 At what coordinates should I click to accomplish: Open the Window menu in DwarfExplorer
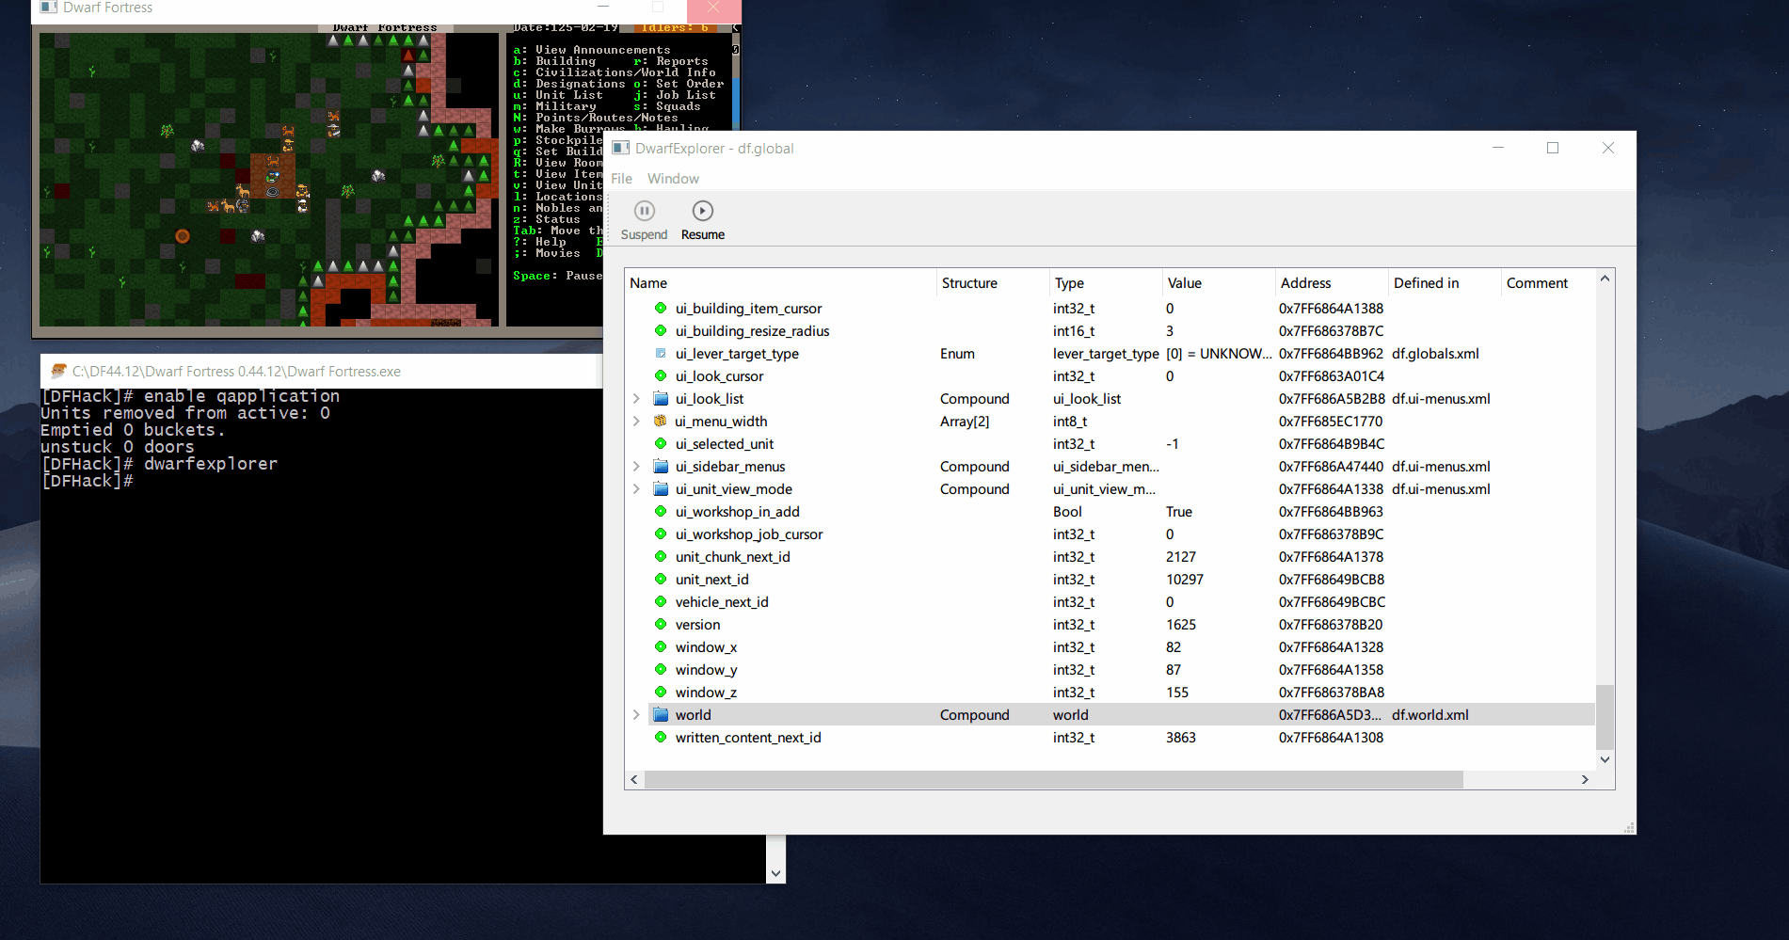click(673, 179)
